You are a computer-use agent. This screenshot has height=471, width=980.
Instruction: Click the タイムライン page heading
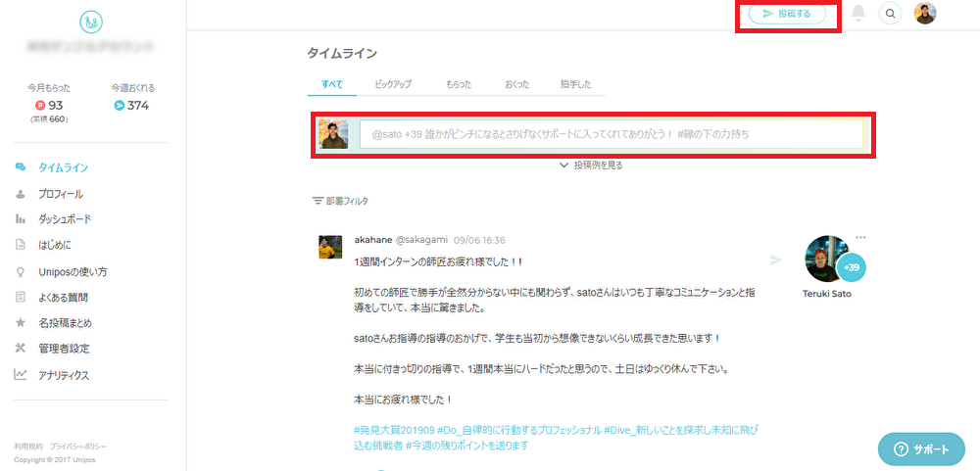[x=342, y=53]
